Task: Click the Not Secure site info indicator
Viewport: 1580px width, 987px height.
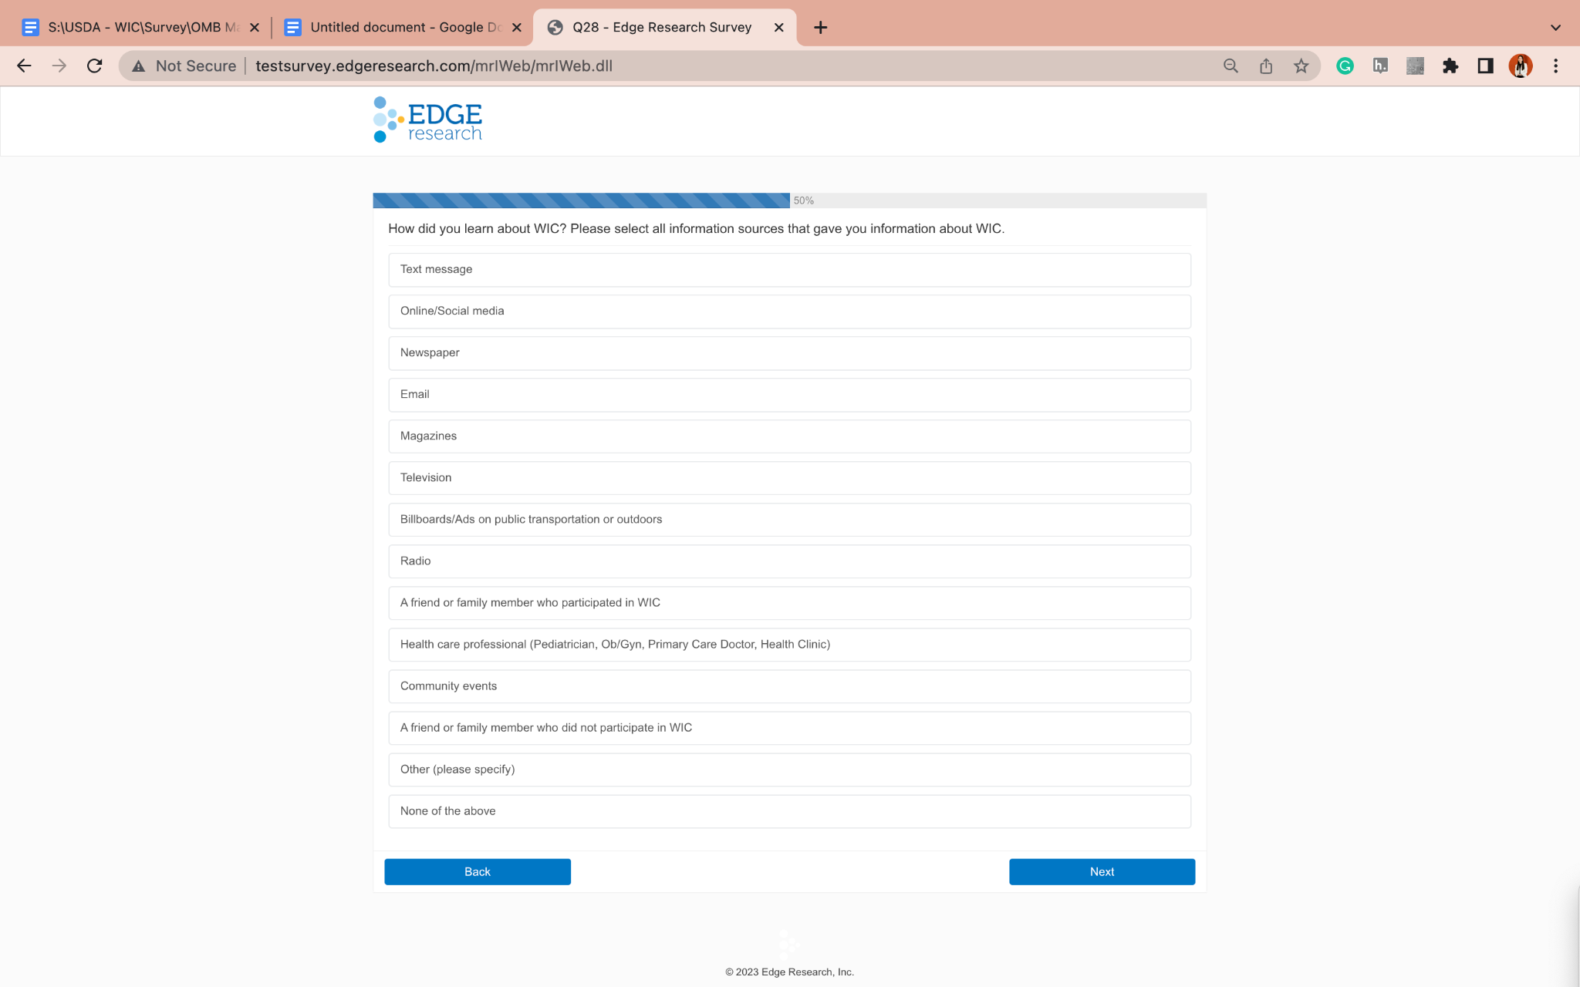Action: tap(184, 66)
